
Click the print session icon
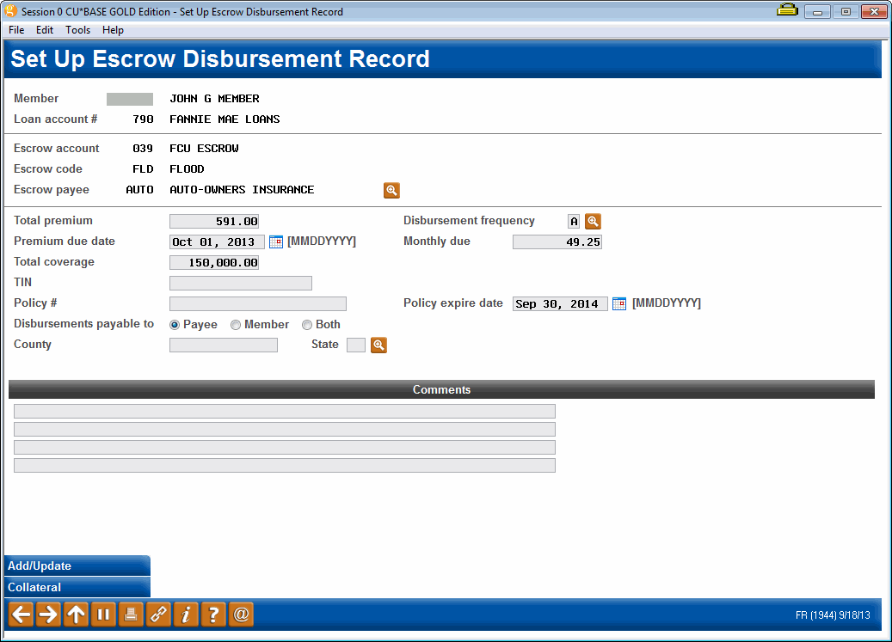click(x=130, y=614)
